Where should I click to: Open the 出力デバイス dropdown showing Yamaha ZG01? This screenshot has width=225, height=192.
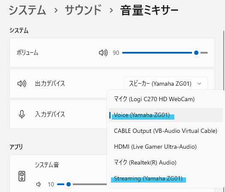point(166,84)
